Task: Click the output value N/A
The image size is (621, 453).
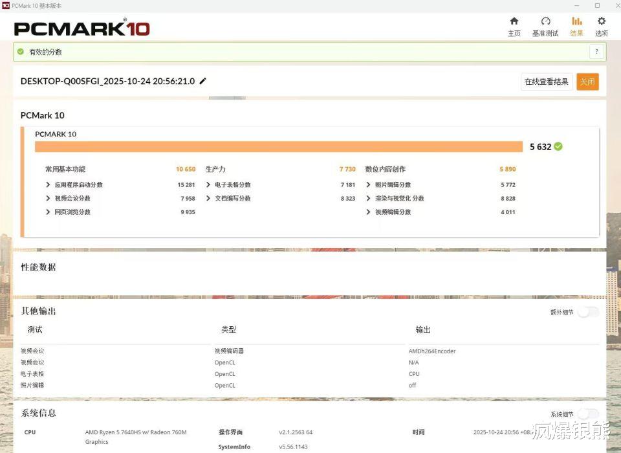Action: [413, 362]
